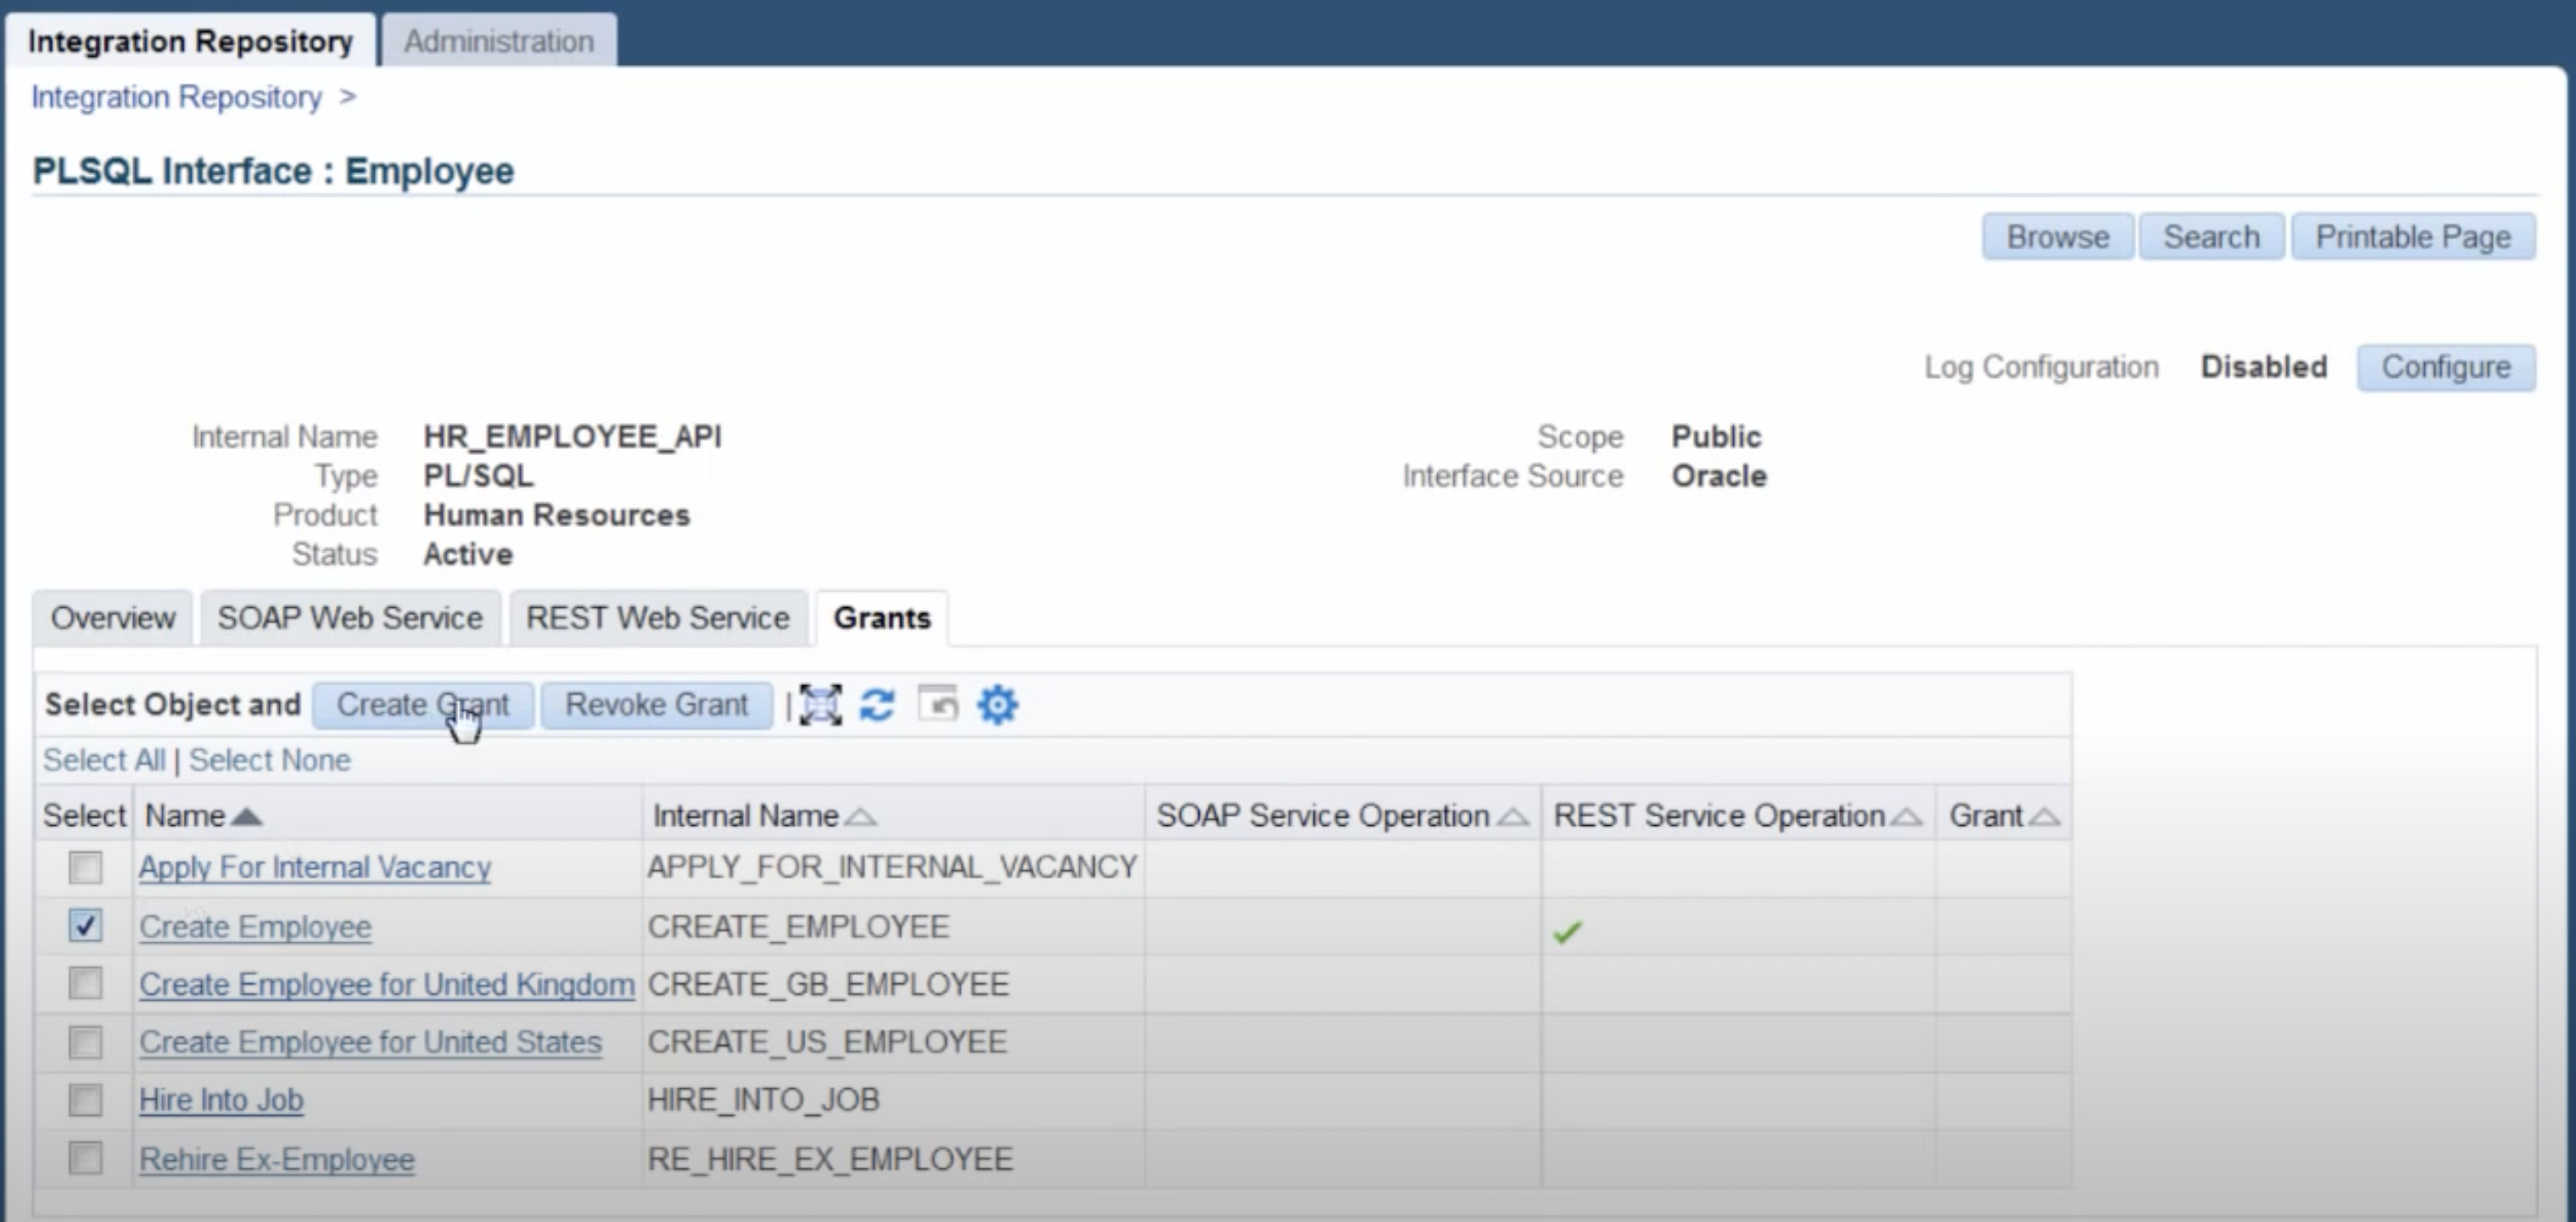Switch to the REST Web Service tab

click(657, 618)
